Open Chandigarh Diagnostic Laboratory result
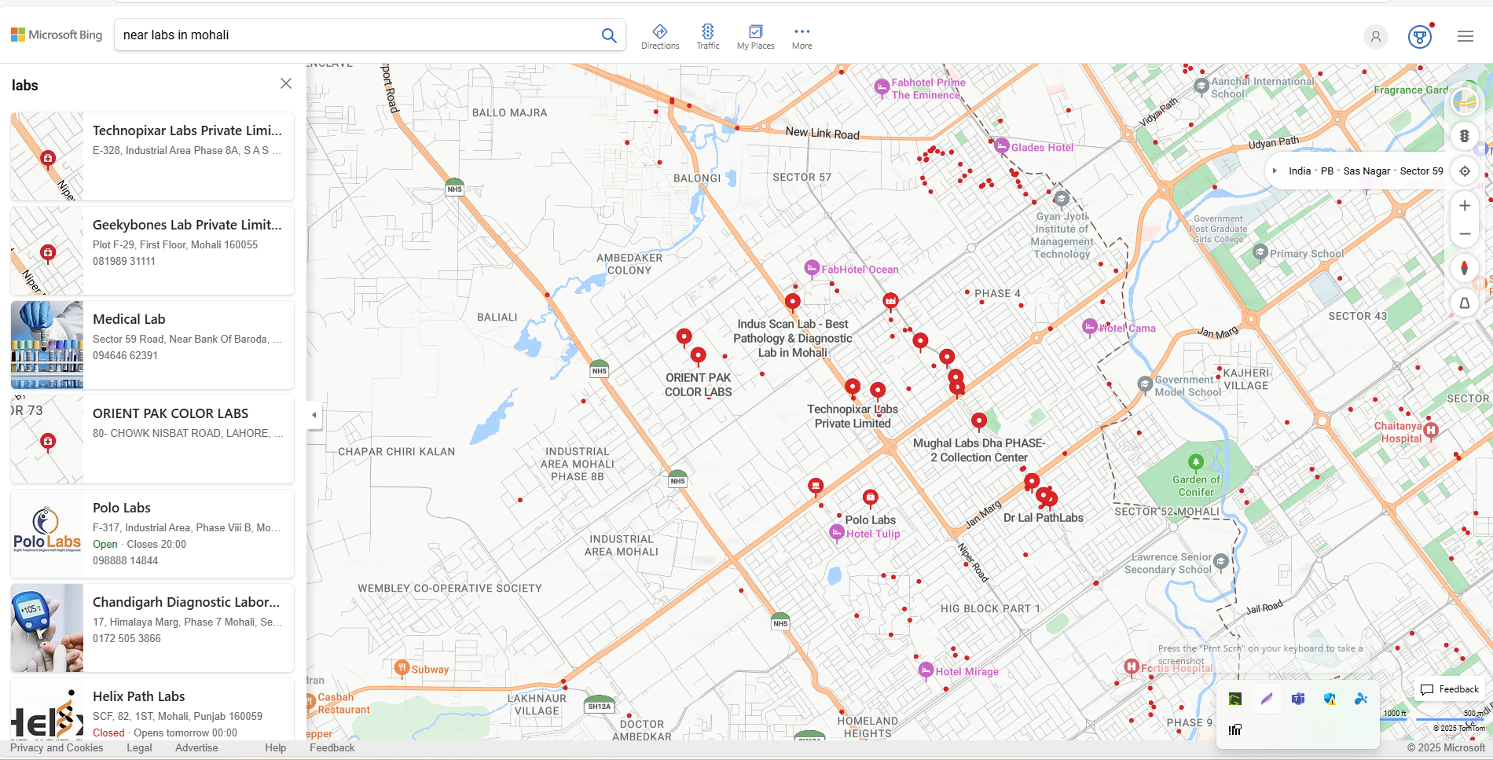 (152, 628)
